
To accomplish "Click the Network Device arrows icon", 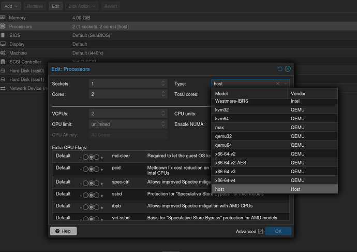I will [4, 88].
